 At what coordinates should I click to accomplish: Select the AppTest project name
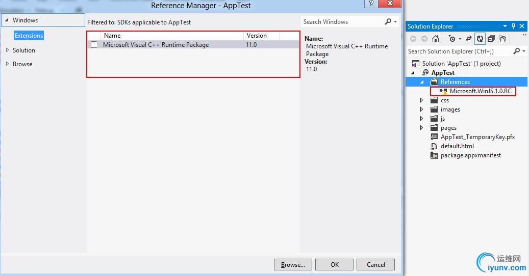click(443, 73)
